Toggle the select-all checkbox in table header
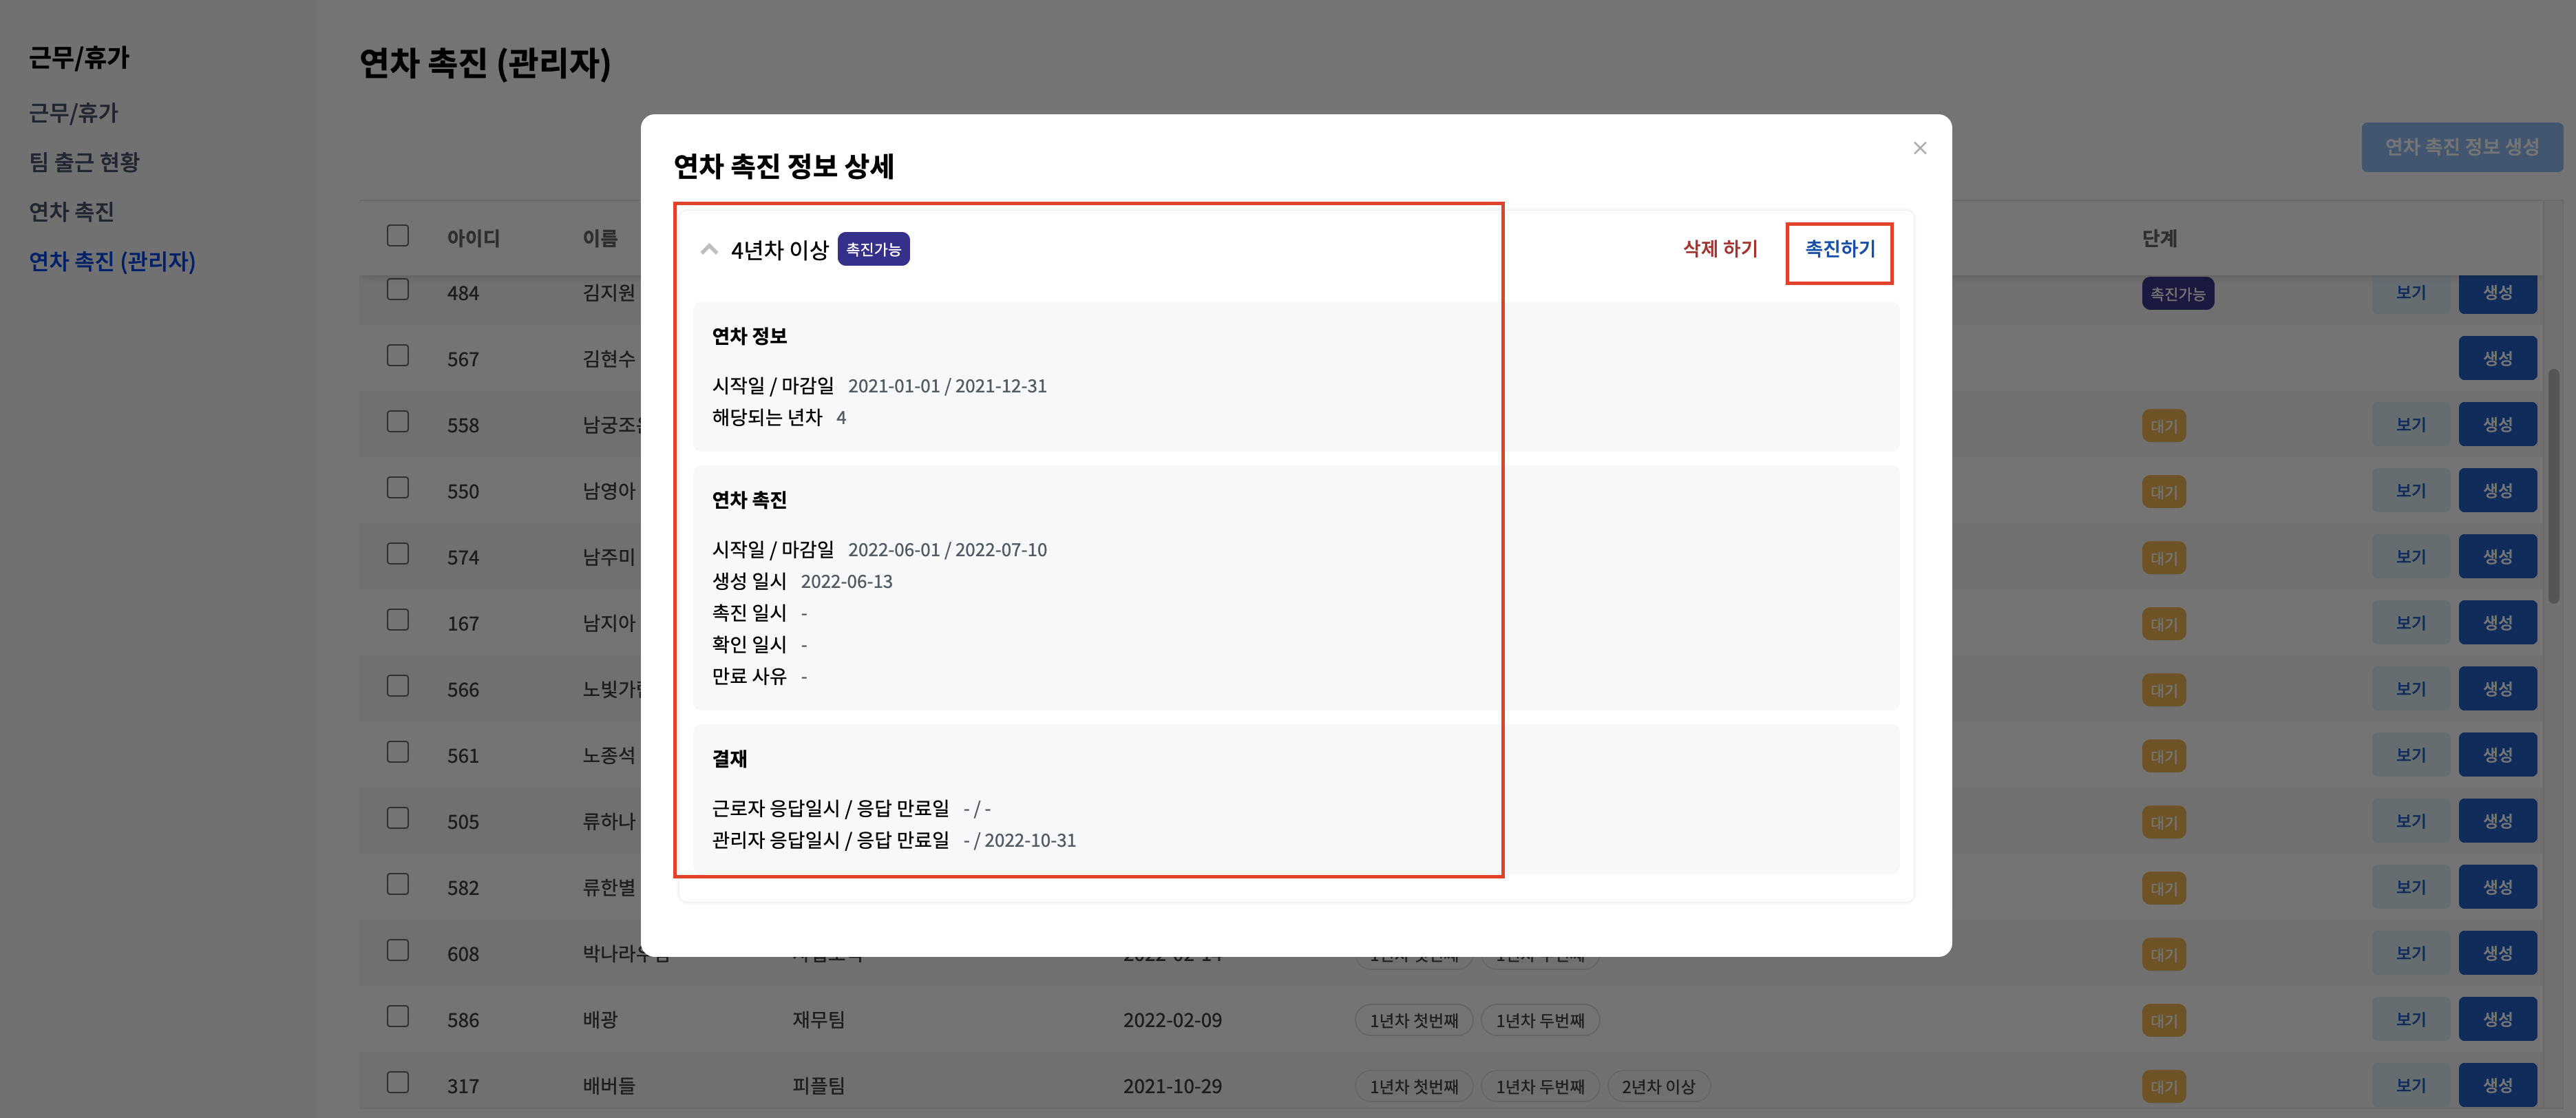Screen dimensions: 2576x1118 398,236
